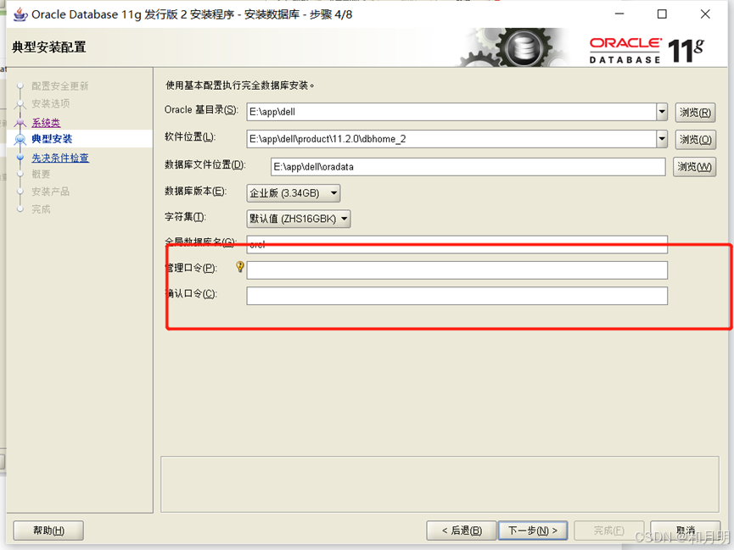Minimize the installer window
734x550 pixels.
click(619, 14)
